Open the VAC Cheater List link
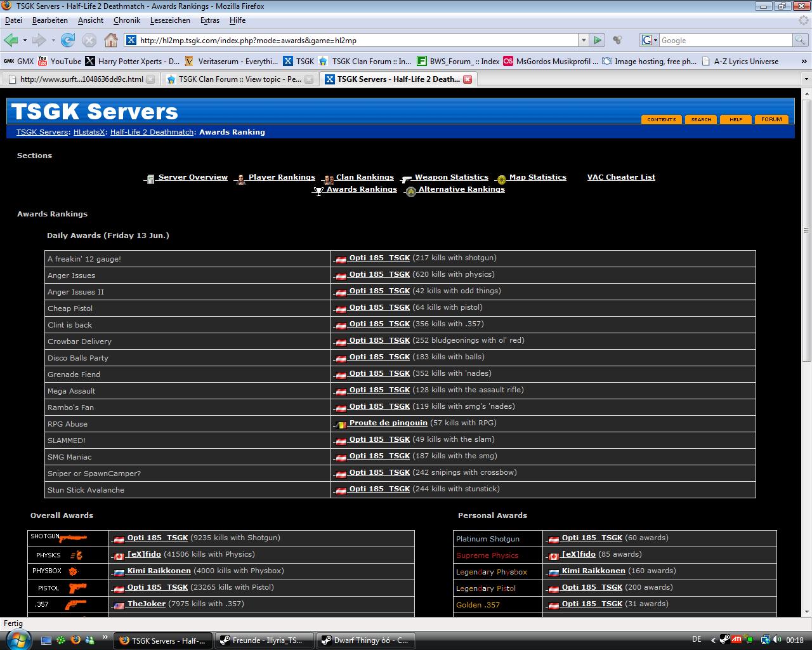Viewport: 812px width, 650px height. (621, 177)
